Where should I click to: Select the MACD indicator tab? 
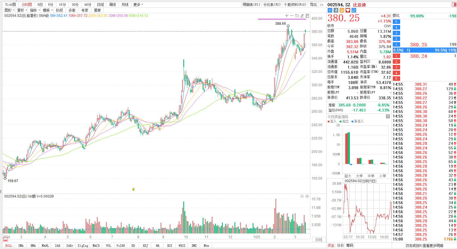[x=96, y=246]
